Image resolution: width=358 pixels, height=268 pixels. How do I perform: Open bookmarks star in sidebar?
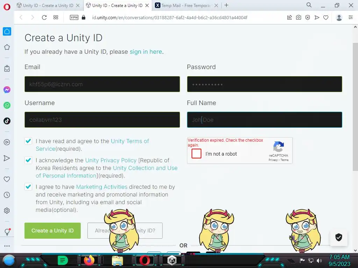point(7,47)
